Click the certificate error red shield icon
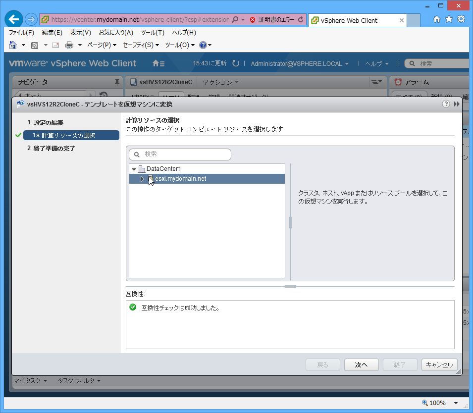473x413 pixels. pos(253,20)
